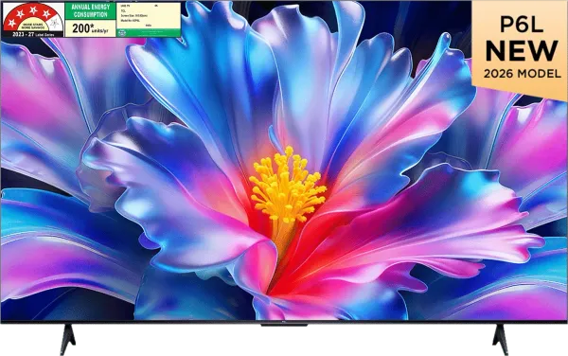Click the "NEW" text on the gold badge

[x=522, y=51]
